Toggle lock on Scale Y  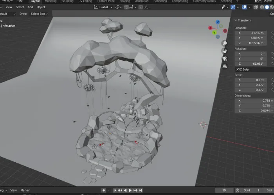tap(272, 85)
